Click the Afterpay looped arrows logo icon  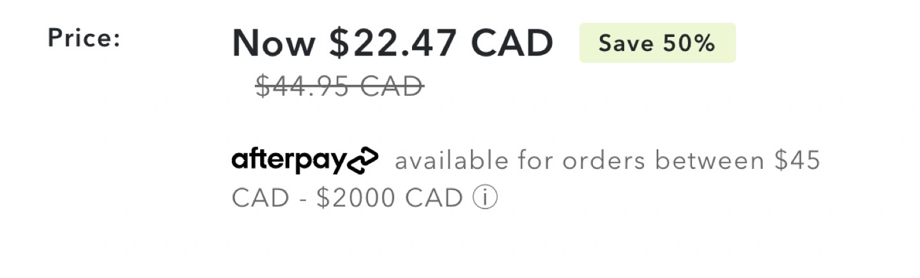pyautogui.click(x=362, y=160)
